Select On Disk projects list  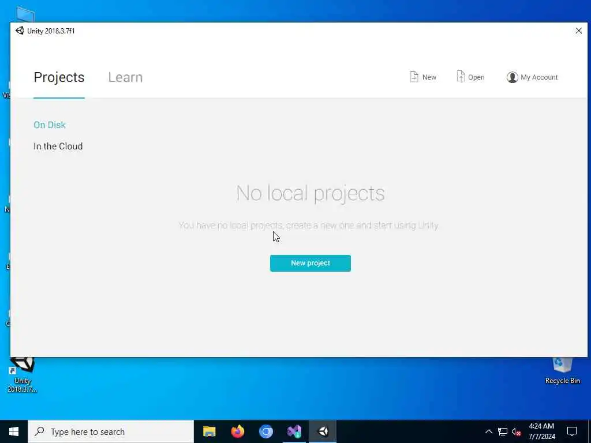coord(50,125)
